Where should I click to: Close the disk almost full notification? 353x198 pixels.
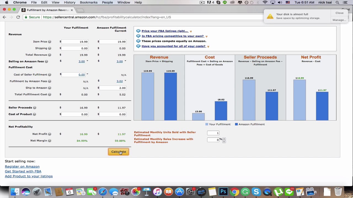(x=339, y=13)
